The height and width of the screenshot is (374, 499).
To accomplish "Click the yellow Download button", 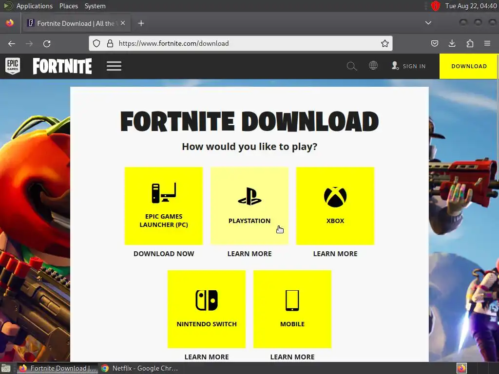I will [x=469, y=66].
